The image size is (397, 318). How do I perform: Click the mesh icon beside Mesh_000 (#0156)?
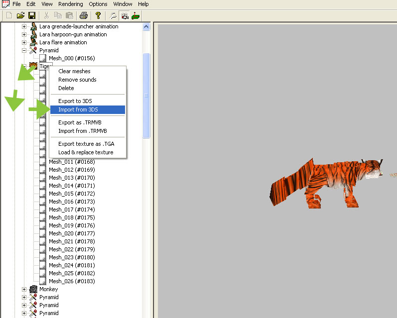(x=42, y=58)
